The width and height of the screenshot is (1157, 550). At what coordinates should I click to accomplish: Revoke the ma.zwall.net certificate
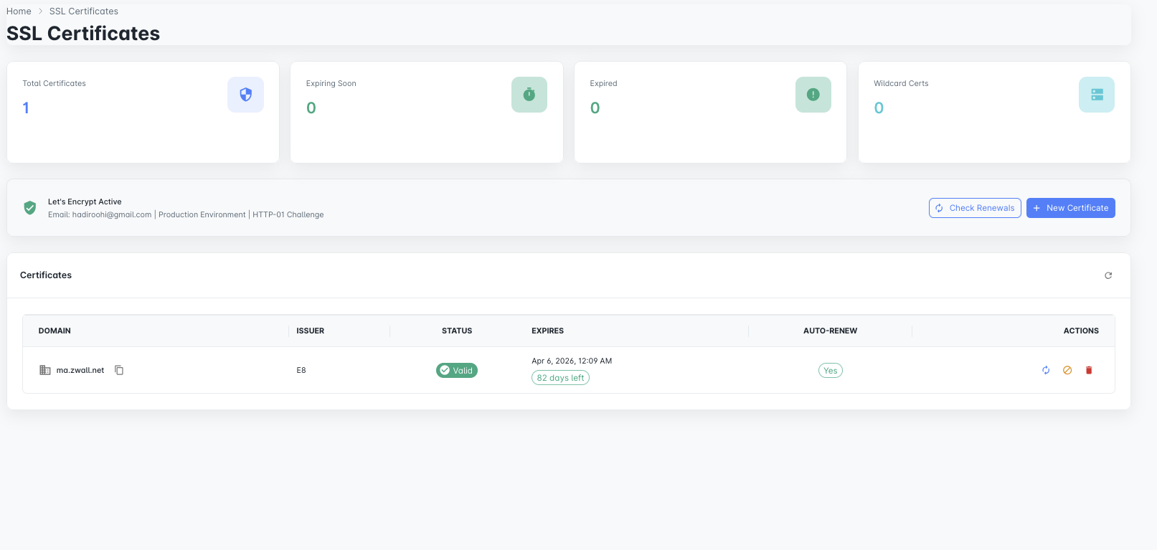(1067, 370)
